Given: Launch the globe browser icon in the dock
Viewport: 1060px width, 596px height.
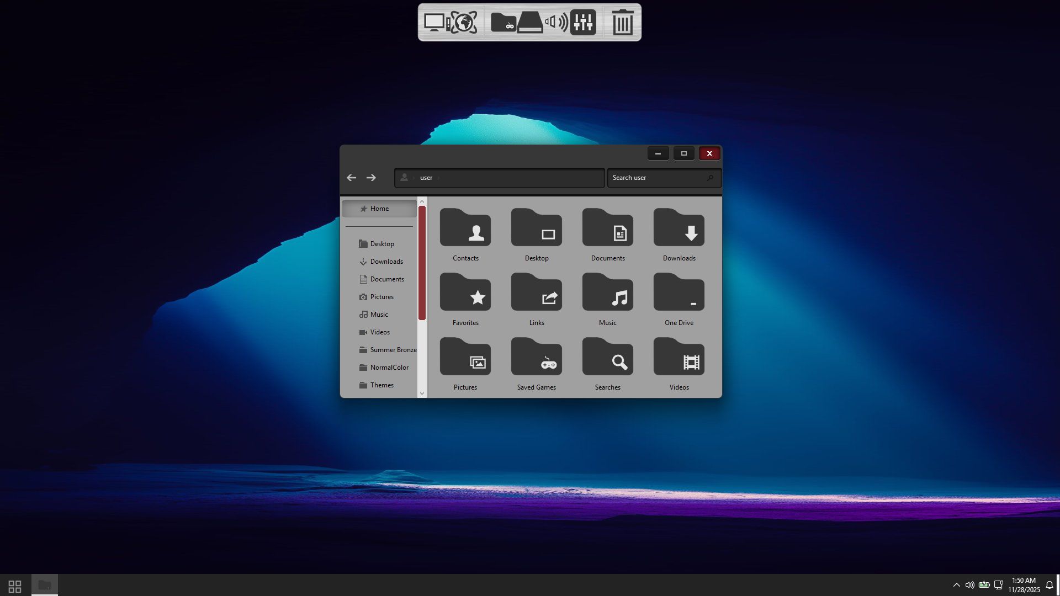Looking at the screenshot, I should point(464,22).
